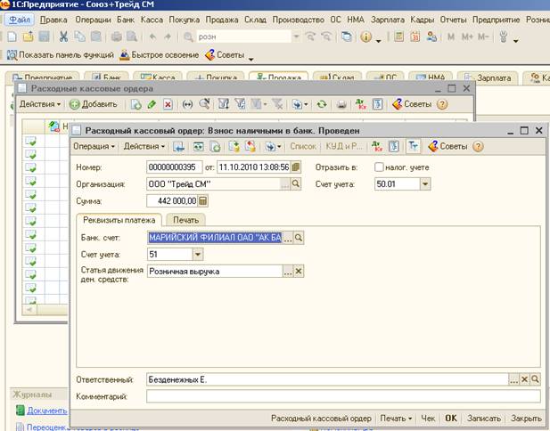
Task: Clear the Статья движения ден. средств field
Action: 300,272
